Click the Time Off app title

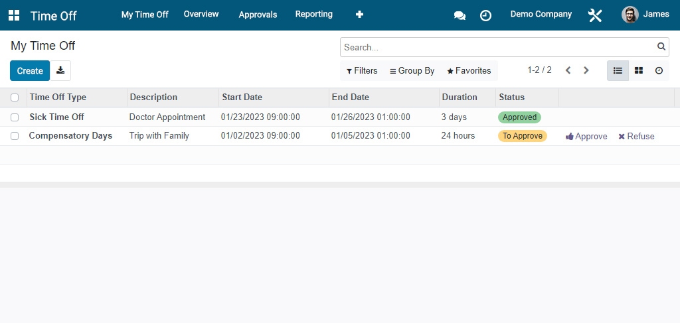click(x=53, y=16)
